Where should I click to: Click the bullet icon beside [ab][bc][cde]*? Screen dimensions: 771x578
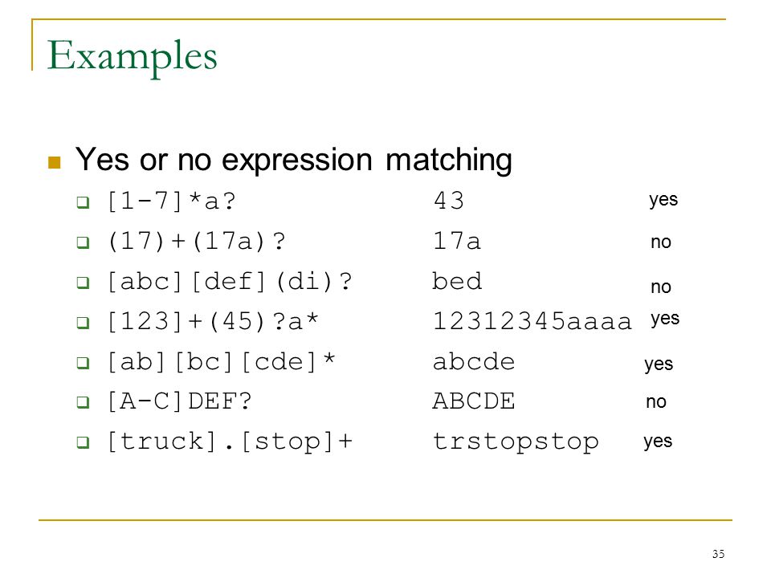coord(83,363)
